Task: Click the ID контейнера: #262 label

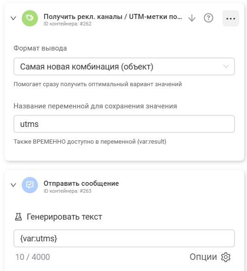Action: pos(68,24)
